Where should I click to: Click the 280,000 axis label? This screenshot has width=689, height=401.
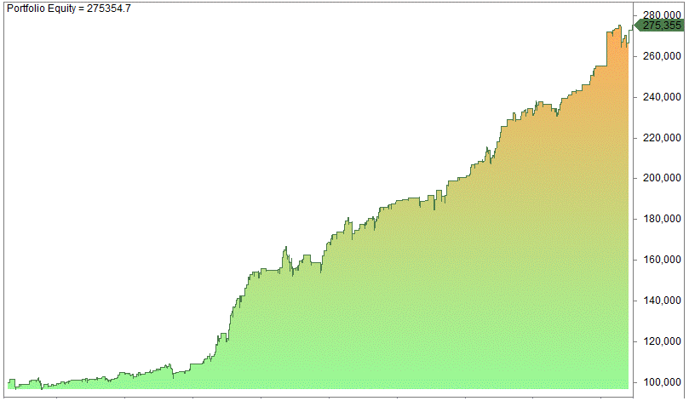point(662,15)
